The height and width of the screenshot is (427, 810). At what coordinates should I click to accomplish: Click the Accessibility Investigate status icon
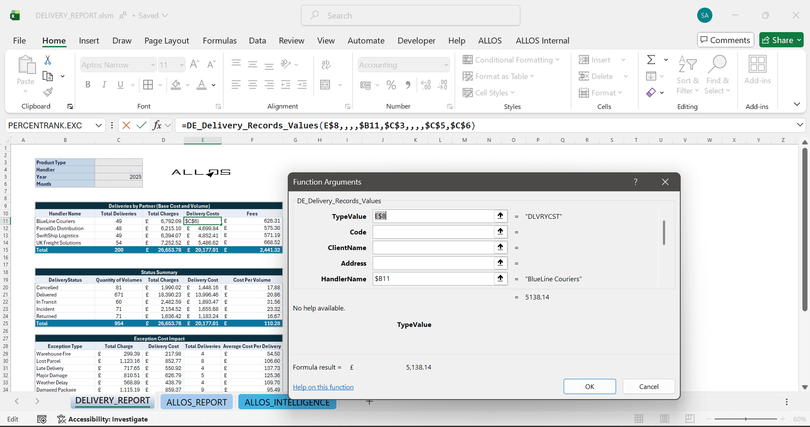tap(62, 419)
